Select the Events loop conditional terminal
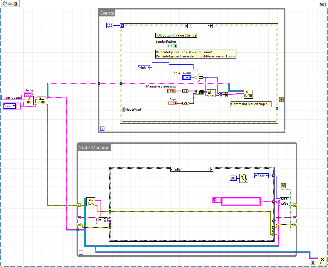 coord(281,99)
